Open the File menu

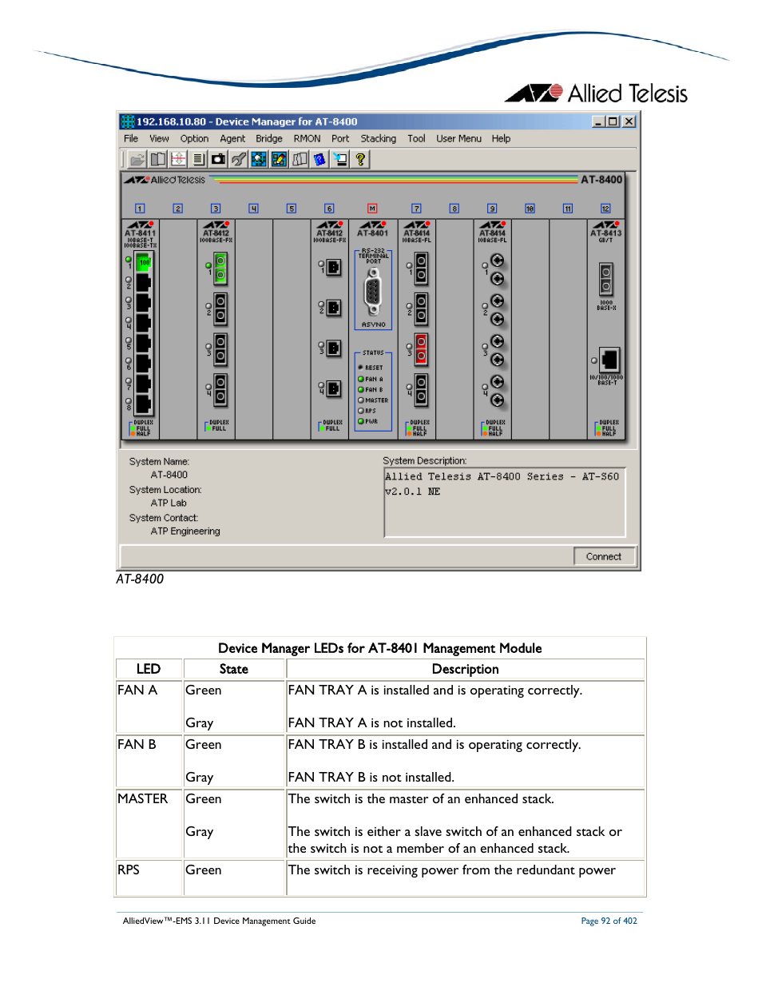click(x=131, y=139)
